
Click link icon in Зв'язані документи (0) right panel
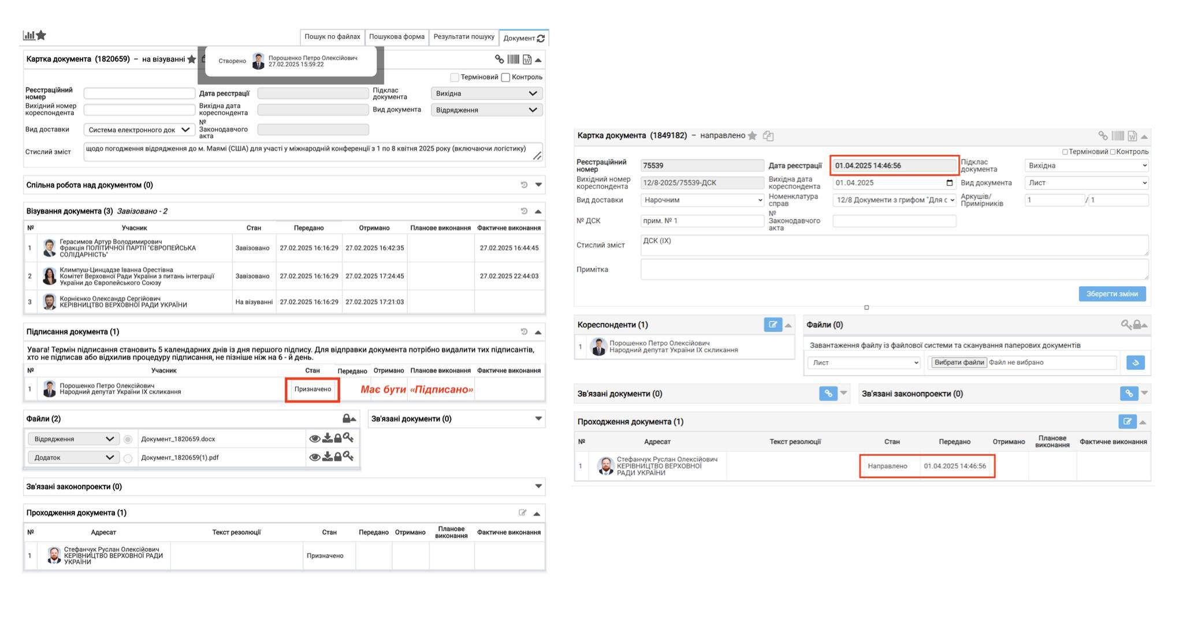pyautogui.click(x=828, y=394)
